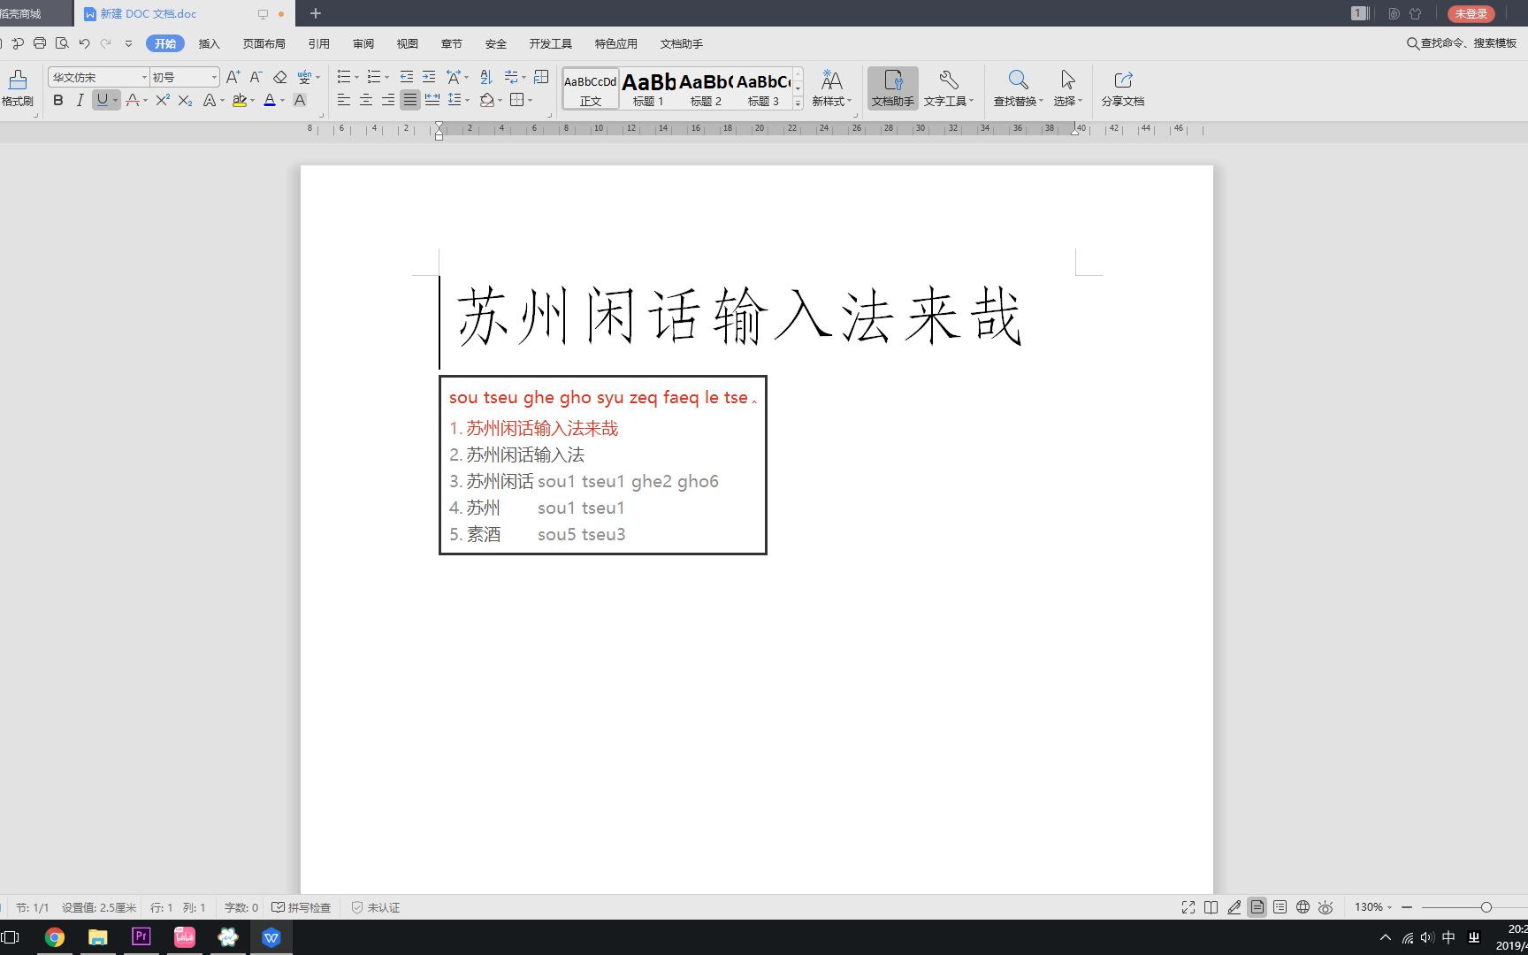Viewport: 1528px width, 955px height.
Task: Switch to web layout view icon
Action: coord(1303,907)
